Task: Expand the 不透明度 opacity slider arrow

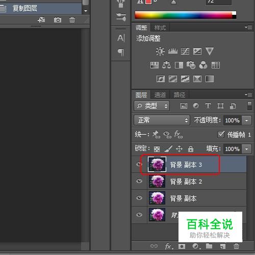Action: pyautogui.click(x=246, y=120)
